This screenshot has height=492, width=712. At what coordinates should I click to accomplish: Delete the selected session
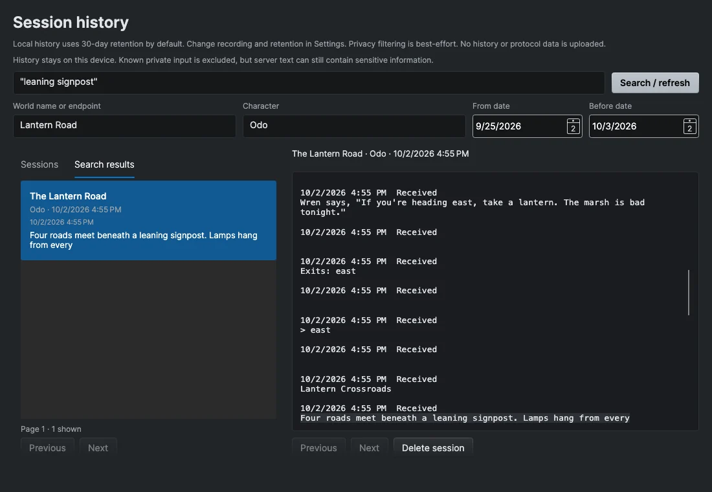[x=433, y=447]
